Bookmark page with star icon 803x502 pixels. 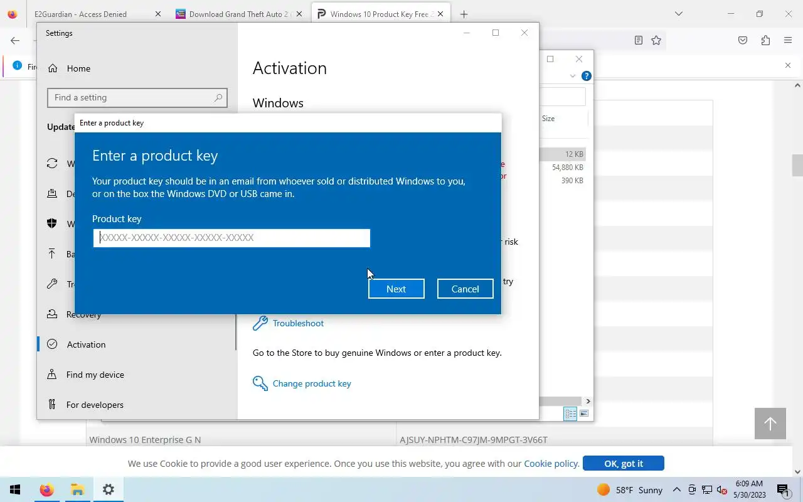(x=656, y=40)
